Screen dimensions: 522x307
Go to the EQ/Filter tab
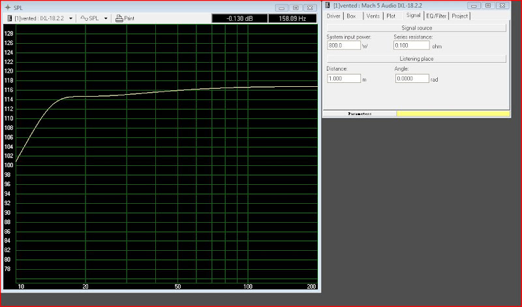coord(436,15)
